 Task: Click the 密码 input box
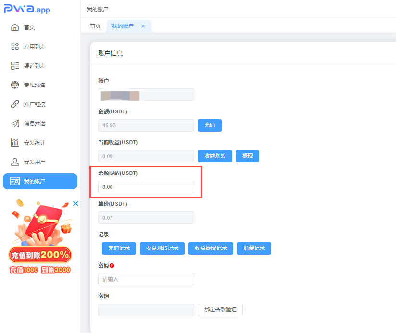146,279
